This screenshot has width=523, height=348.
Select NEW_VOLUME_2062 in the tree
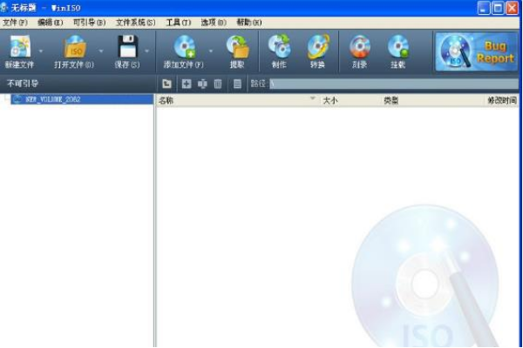pos(82,99)
